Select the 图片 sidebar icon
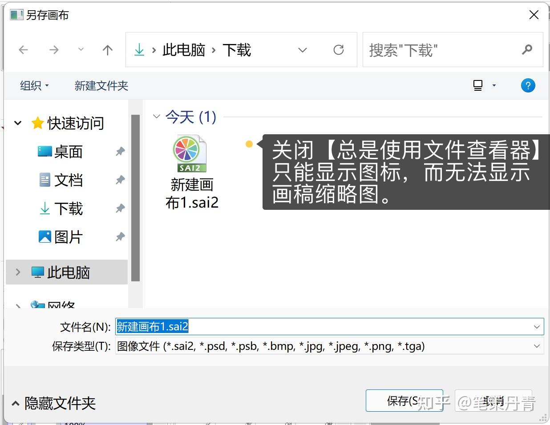This screenshot has width=550, height=425. coord(44,237)
